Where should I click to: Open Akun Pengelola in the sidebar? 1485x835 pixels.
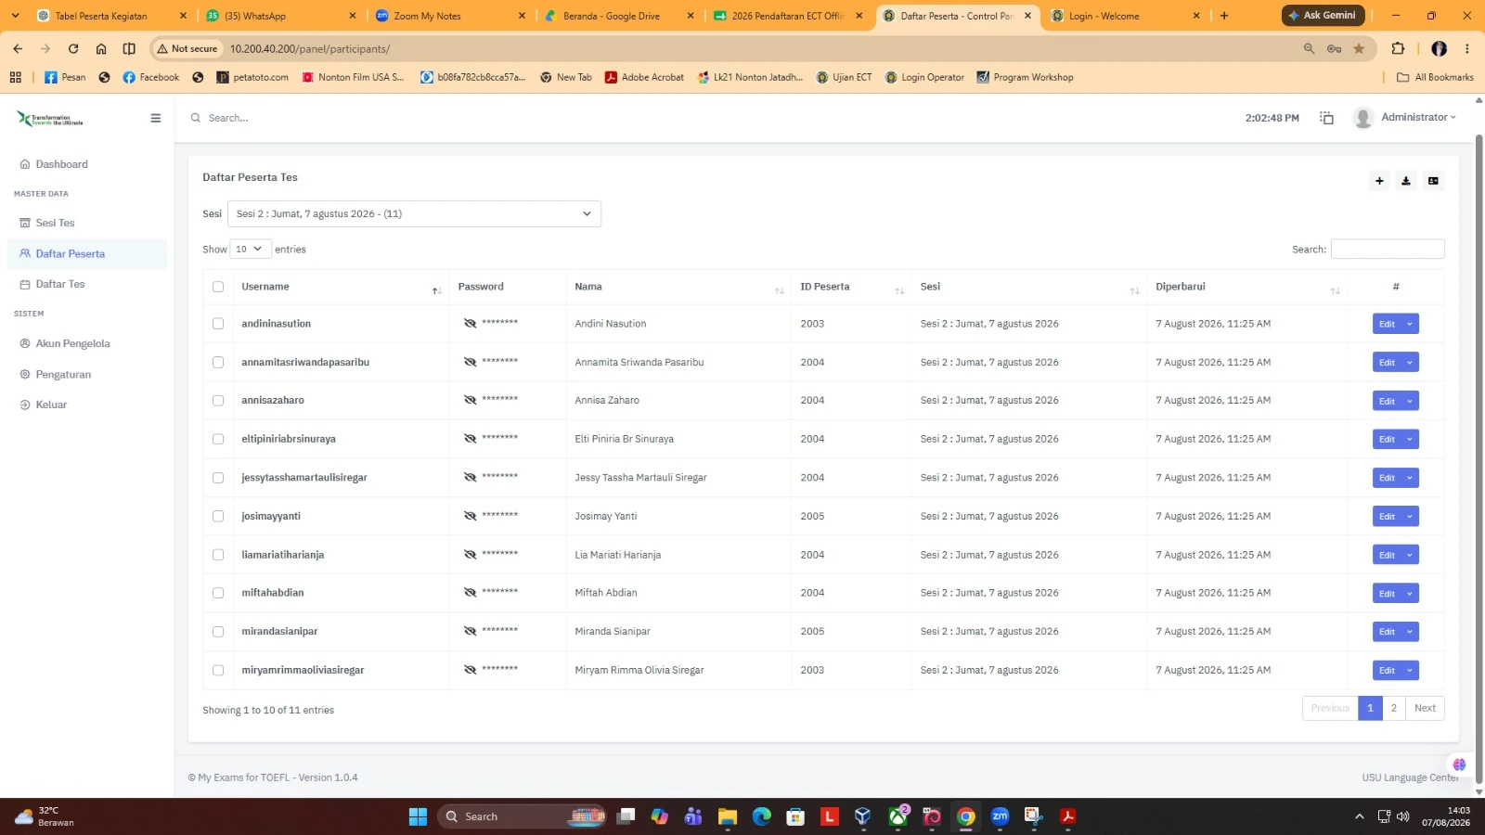[72, 343]
